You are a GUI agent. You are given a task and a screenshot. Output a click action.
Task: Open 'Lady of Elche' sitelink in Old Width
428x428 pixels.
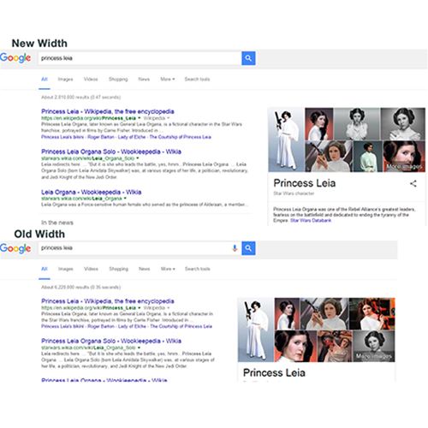point(132,326)
